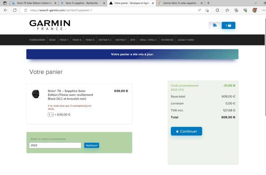266x175 pixels.
Task: Click the Appliquer button
Action: tap(92, 145)
